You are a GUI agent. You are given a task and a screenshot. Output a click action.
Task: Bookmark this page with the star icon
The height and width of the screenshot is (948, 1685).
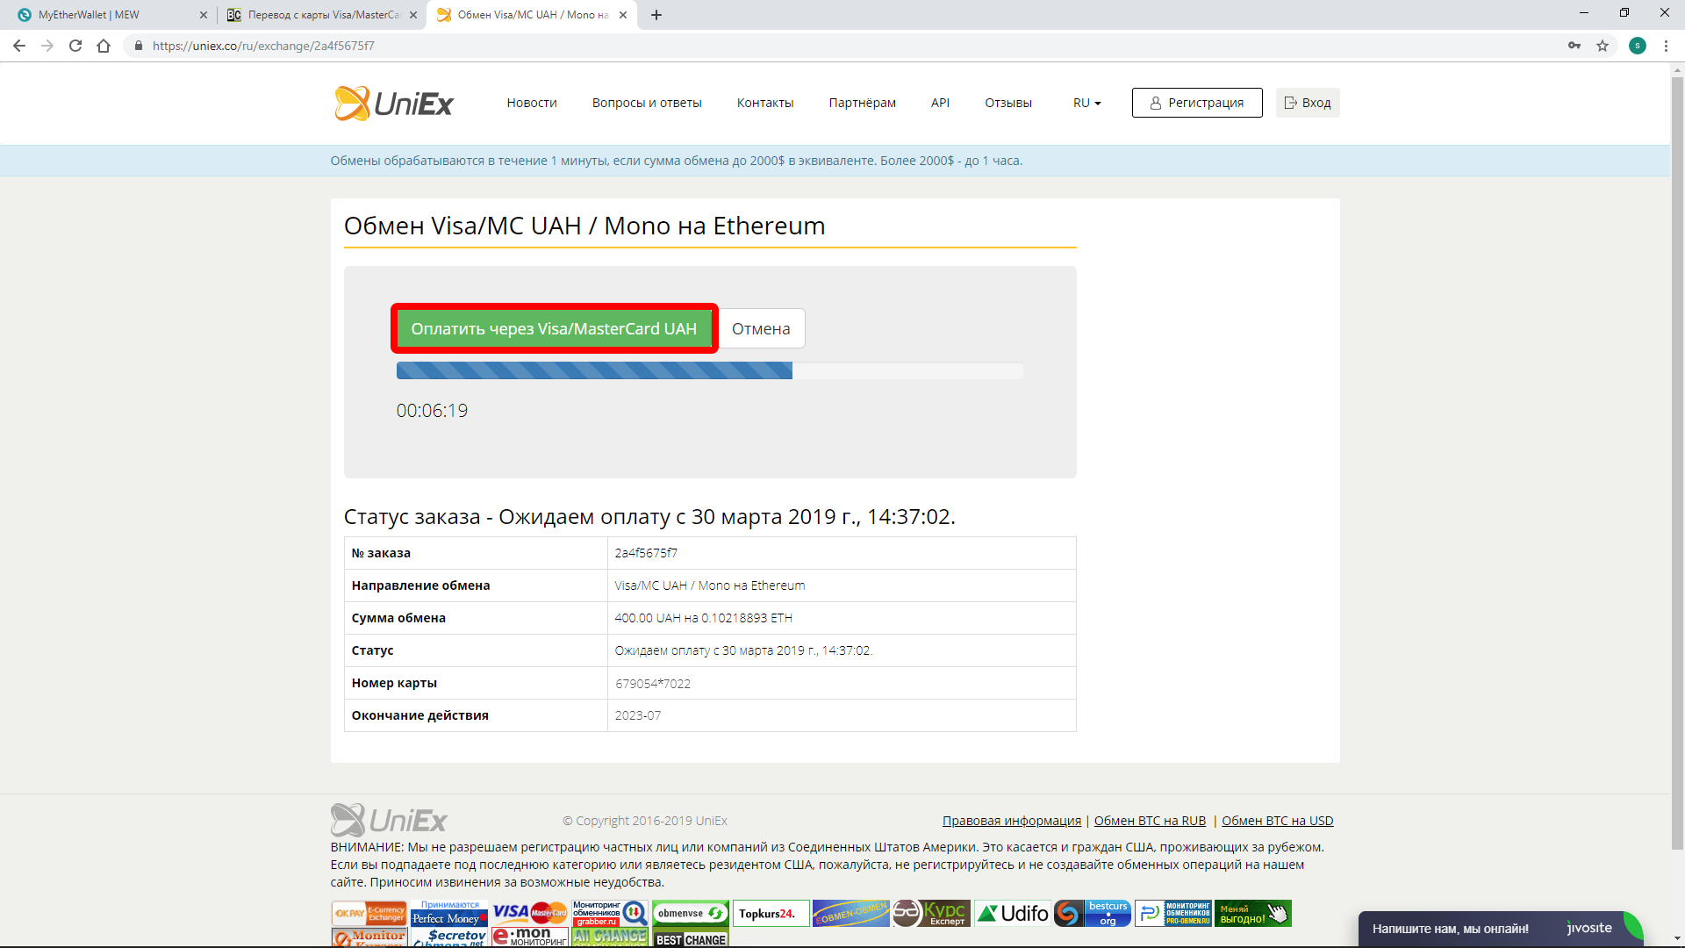(1603, 46)
